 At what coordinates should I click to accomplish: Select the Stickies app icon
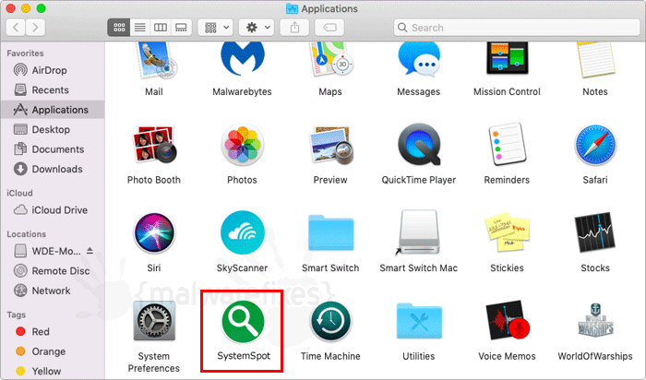(508, 232)
